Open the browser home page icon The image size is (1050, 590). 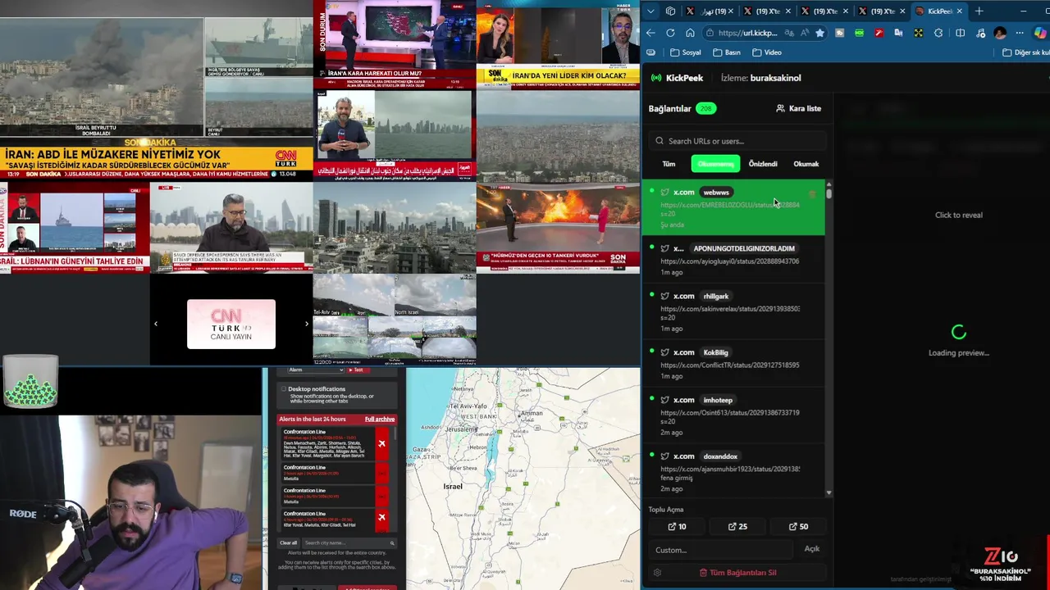(690, 33)
